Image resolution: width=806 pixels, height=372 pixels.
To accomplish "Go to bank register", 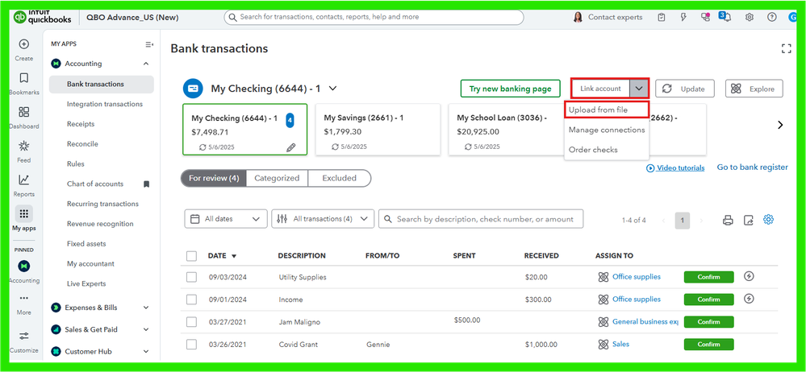I will [x=753, y=167].
